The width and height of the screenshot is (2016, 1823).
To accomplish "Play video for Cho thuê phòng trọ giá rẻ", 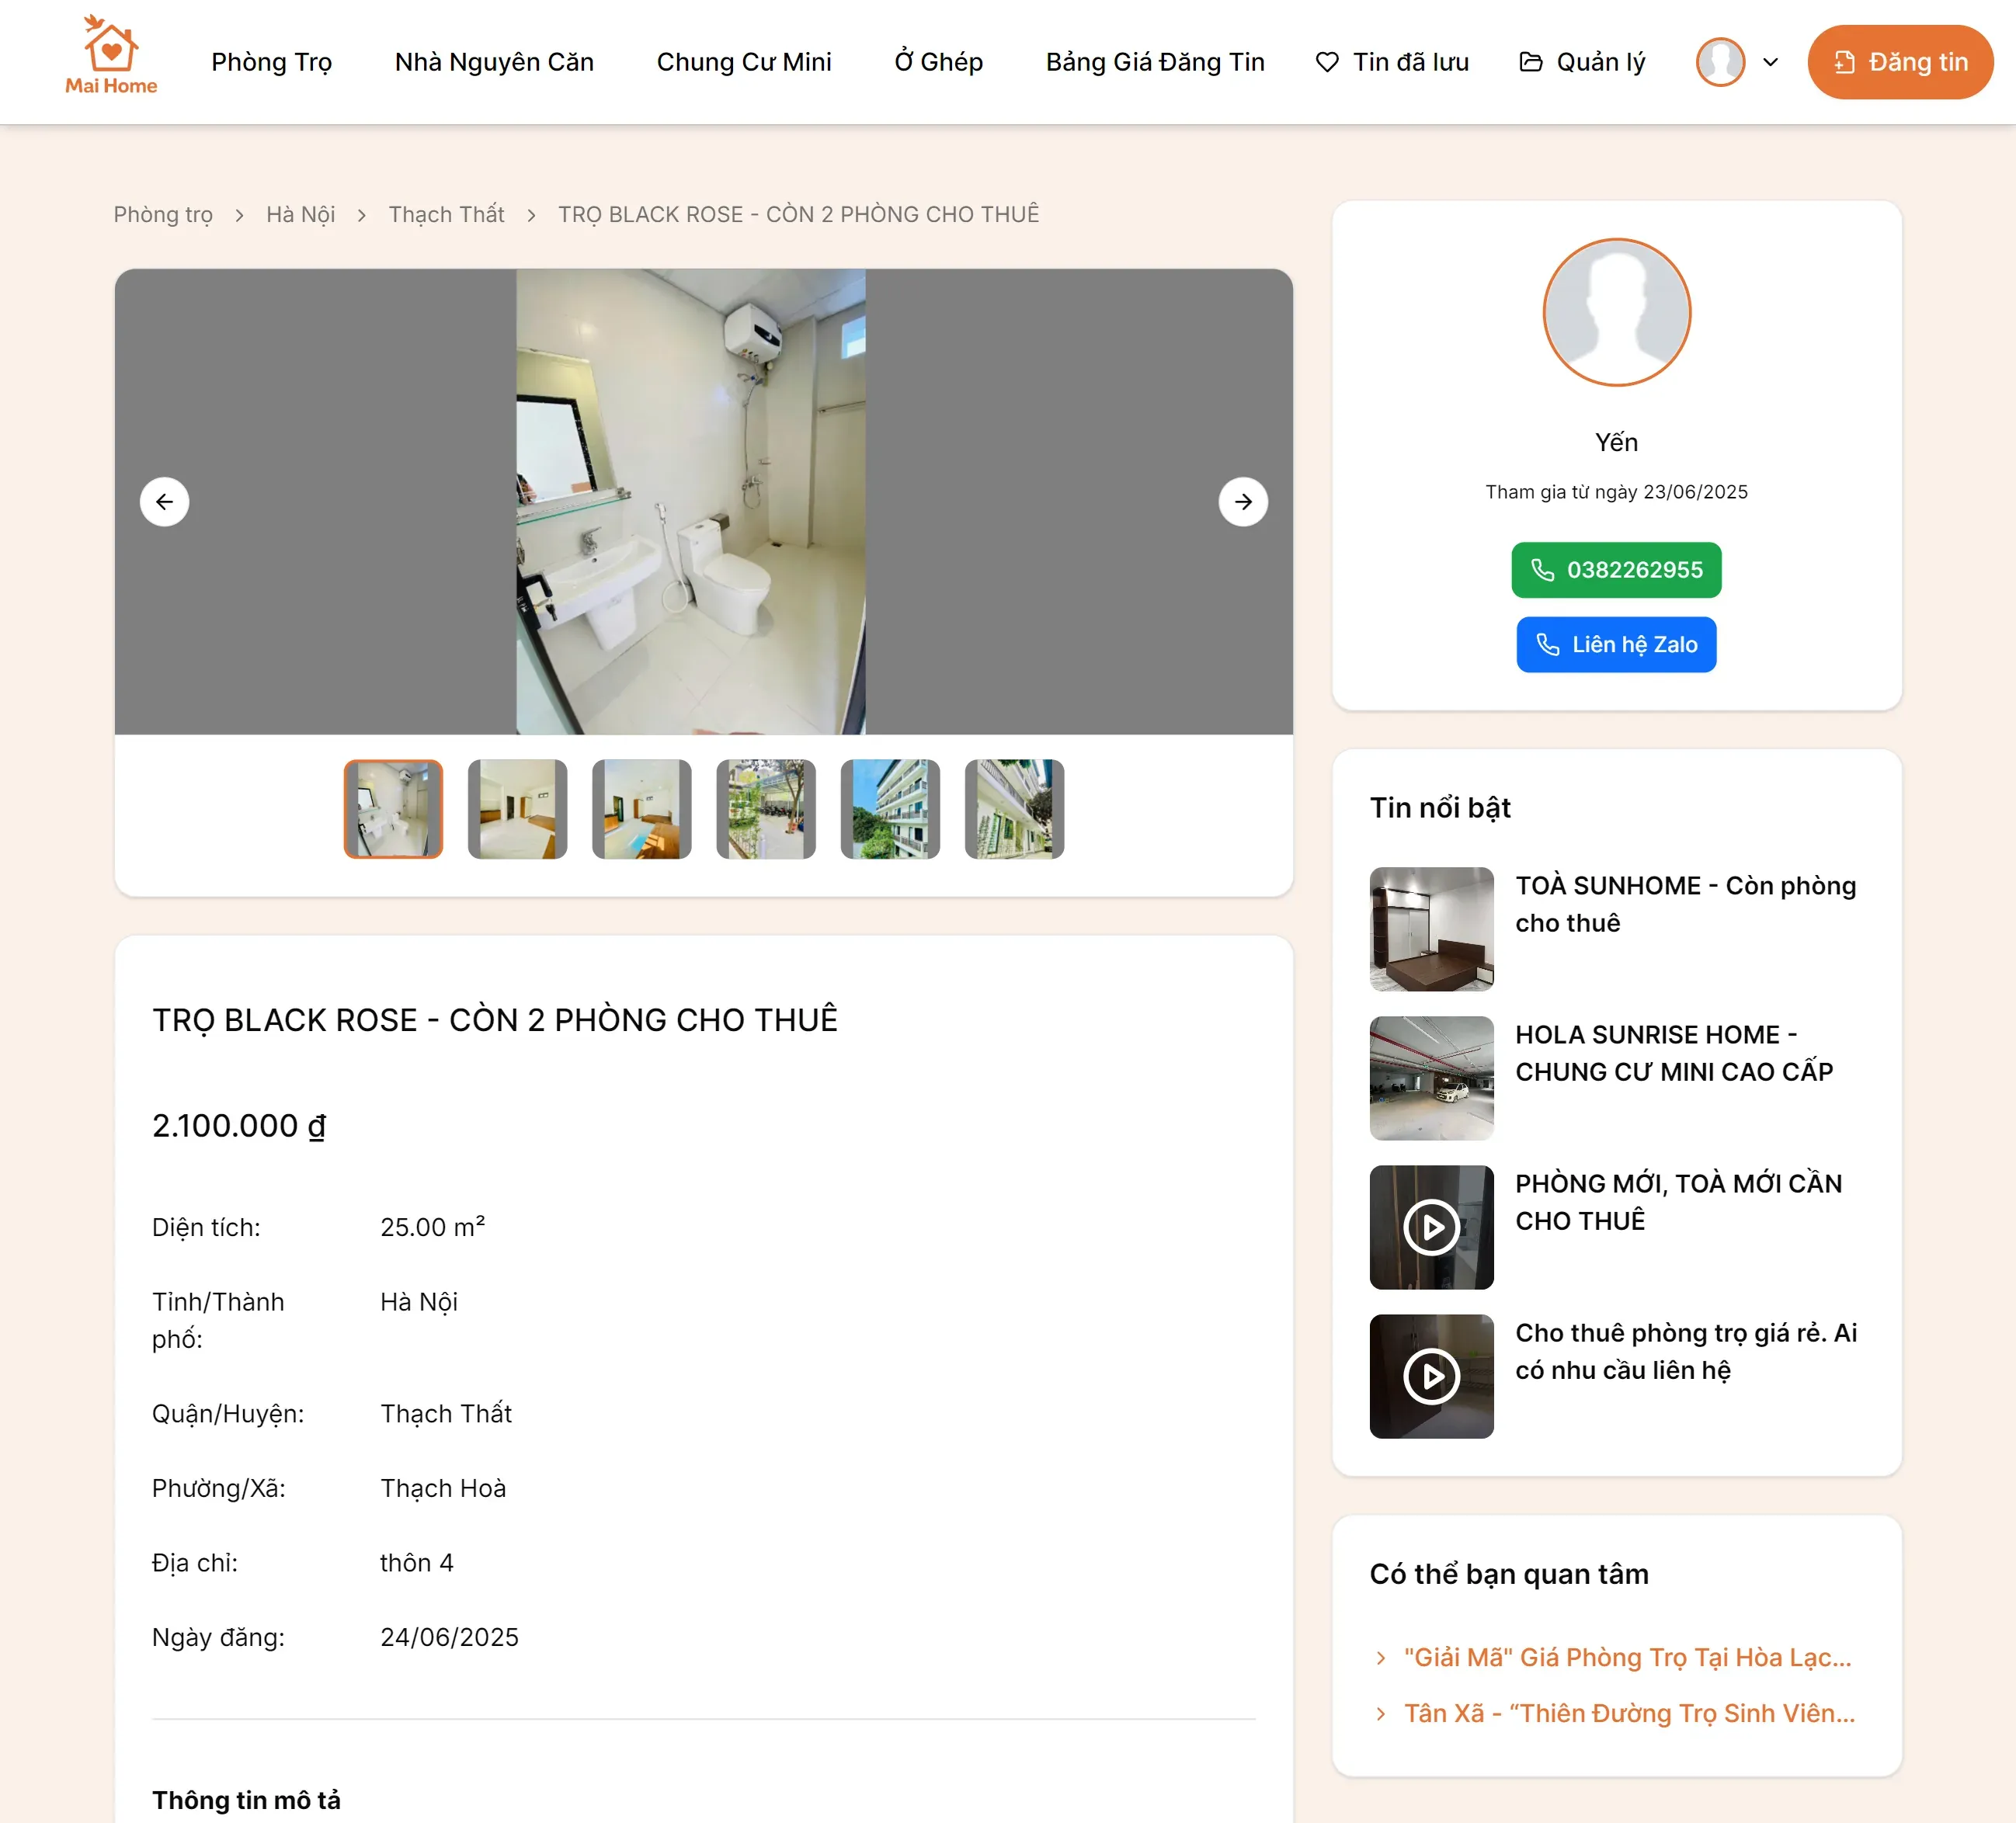I will [1431, 1376].
